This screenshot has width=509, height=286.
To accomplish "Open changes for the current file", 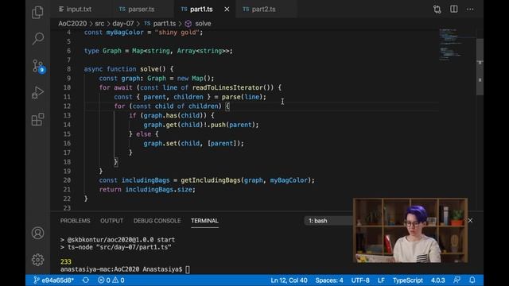I will tap(437, 9).
